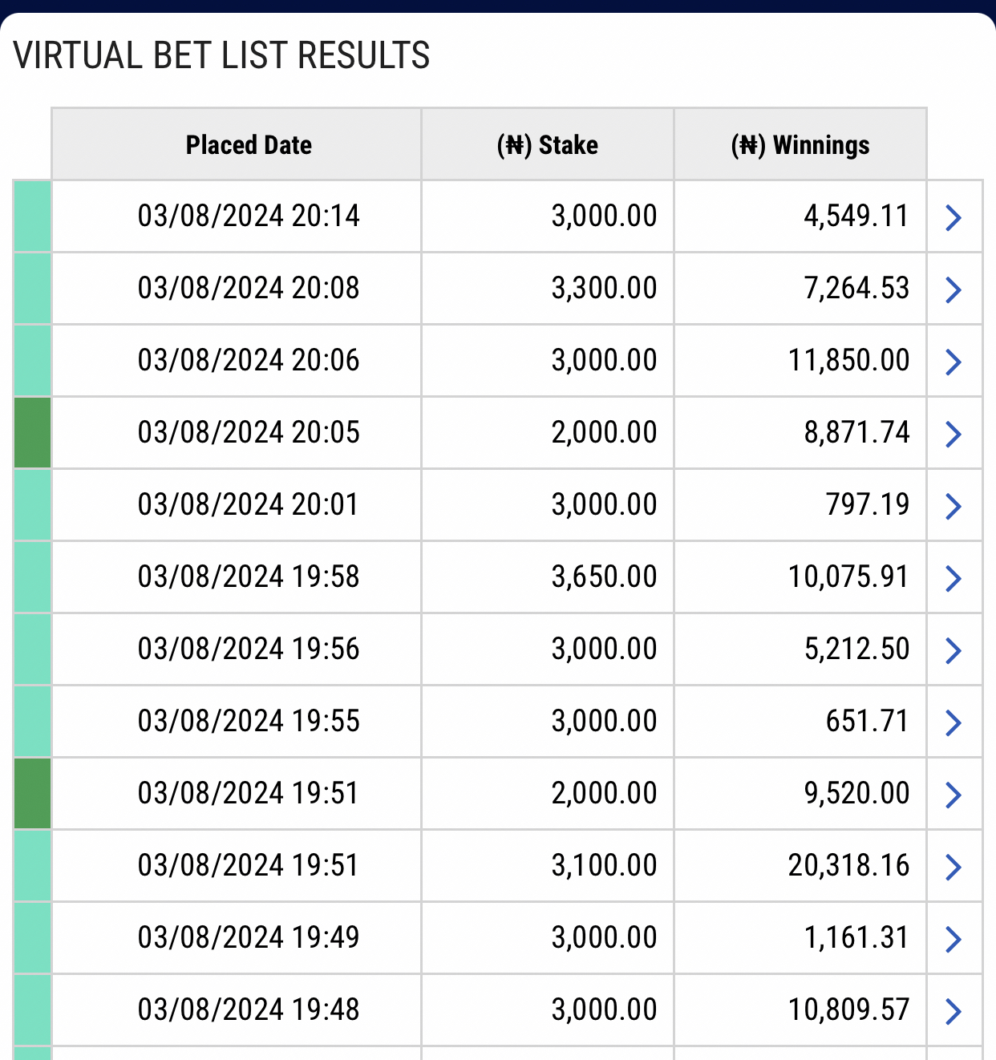
Task: Click dark green marker beside 9,520.00 bet
Action: (x=33, y=794)
